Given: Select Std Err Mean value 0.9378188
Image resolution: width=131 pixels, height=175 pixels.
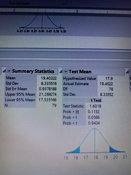Looking at the screenshot, I should (x=48, y=89).
